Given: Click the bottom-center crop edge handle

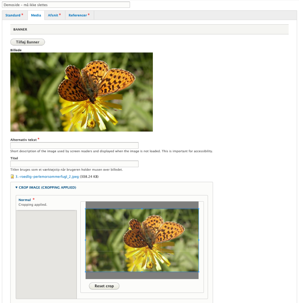Looking at the screenshot, I should (x=142, y=272).
